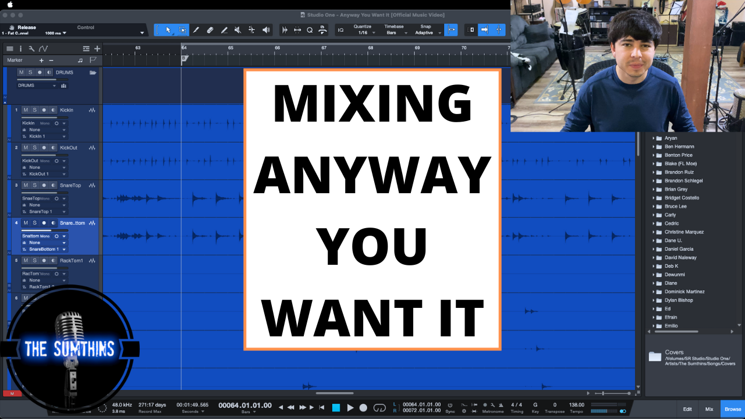Open the Strip Silence panel icon
Screen dimensions: 745x419
[285, 30]
